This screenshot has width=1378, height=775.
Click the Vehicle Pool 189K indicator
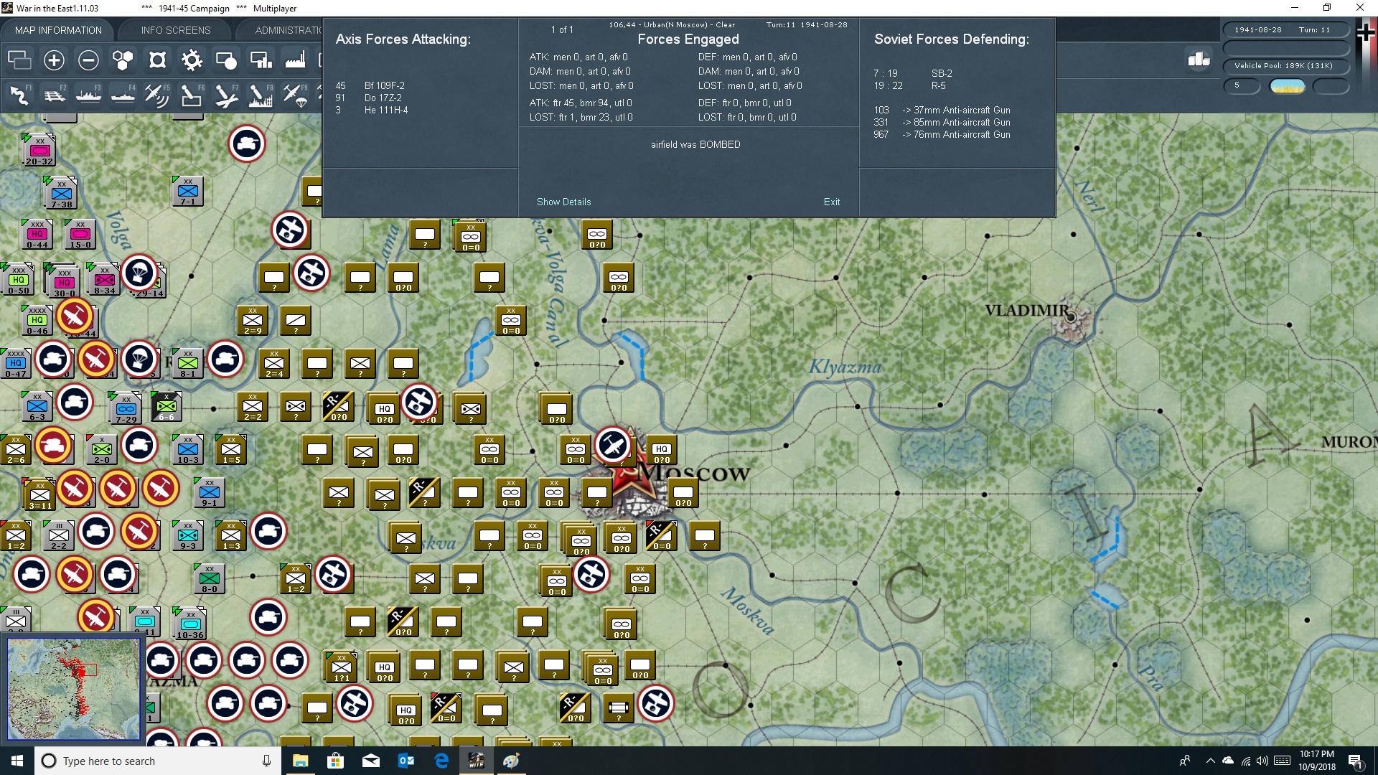coord(1285,65)
